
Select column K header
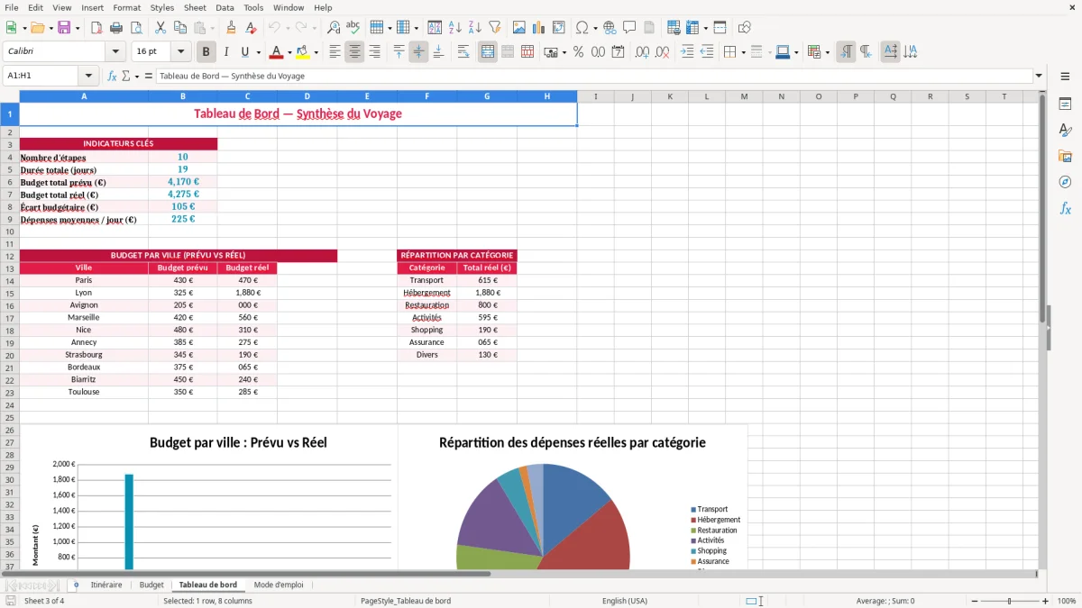670,96
